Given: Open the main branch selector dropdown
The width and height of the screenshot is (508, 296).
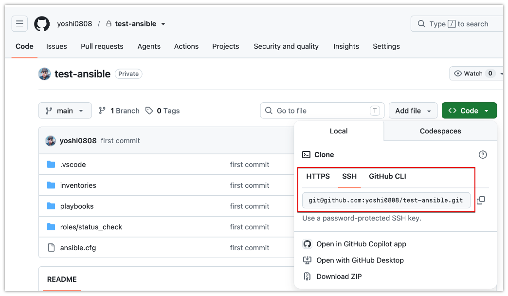Looking at the screenshot, I should [x=65, y=111].
